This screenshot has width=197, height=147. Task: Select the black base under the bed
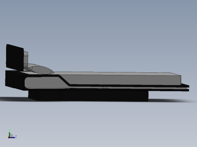pyautogui.click(x=88, y=95)
